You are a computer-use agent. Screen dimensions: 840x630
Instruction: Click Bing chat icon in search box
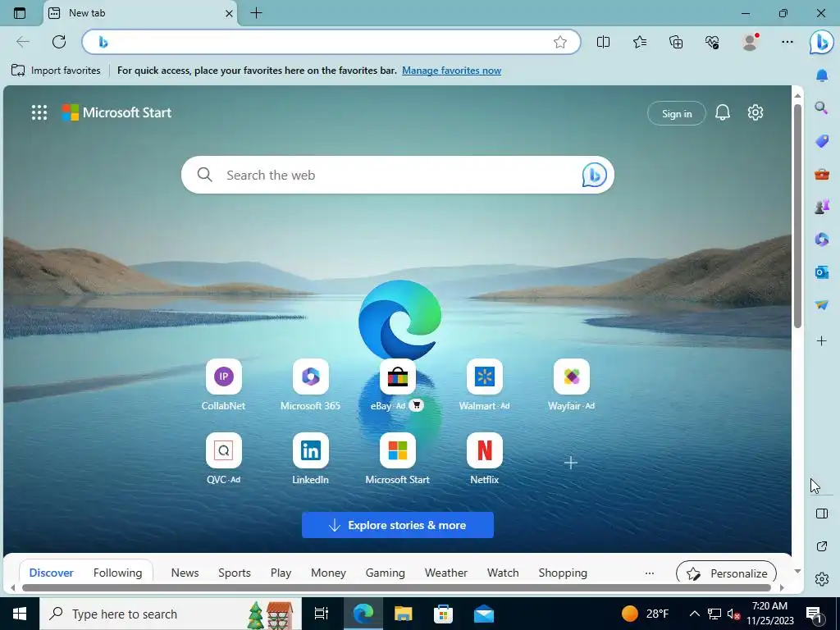pos(594,175)
